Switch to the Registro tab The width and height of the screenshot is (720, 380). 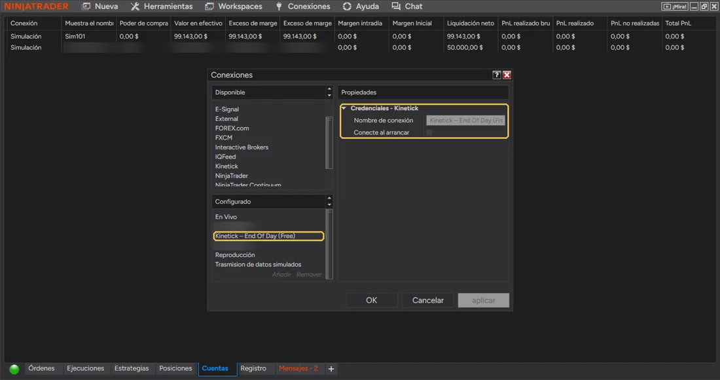[253, 368]
